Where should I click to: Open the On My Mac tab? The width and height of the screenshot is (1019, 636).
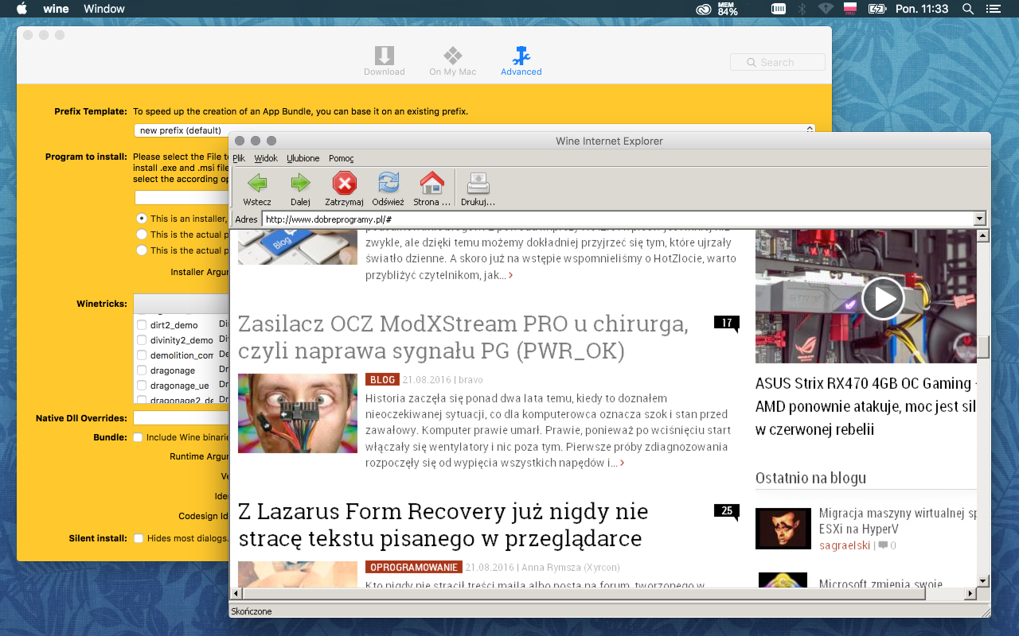[452, 61]
